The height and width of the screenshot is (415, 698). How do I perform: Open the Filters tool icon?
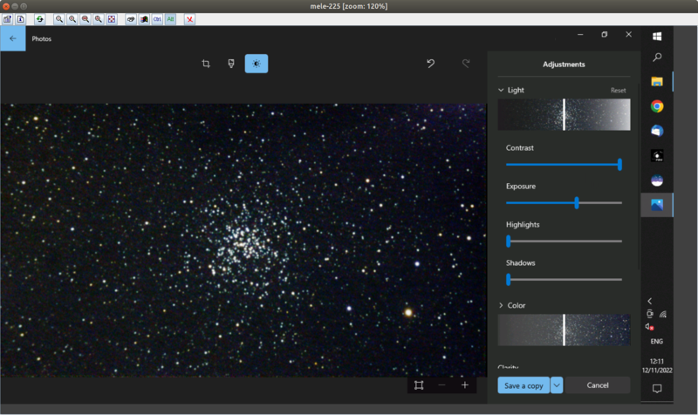click(231, 64)
